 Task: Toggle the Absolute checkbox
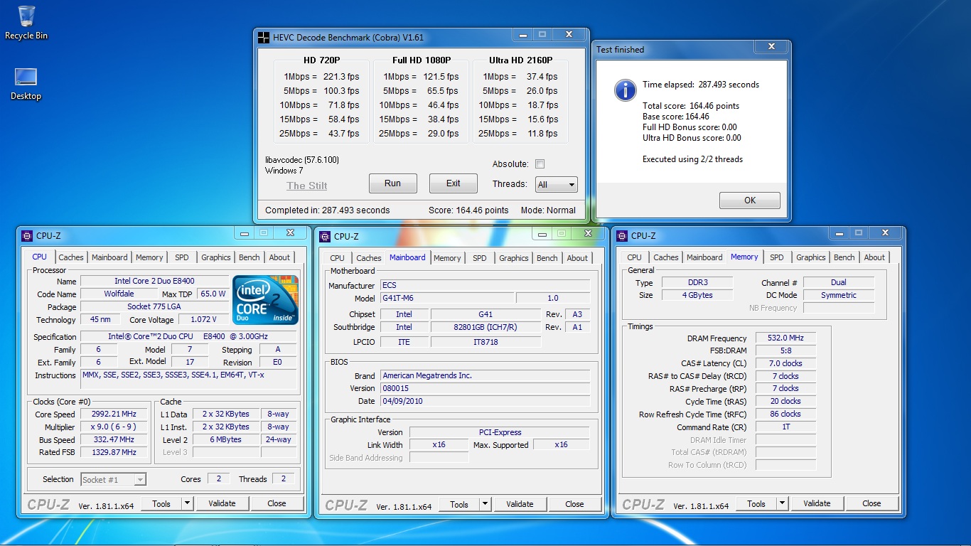coord(540,164)
